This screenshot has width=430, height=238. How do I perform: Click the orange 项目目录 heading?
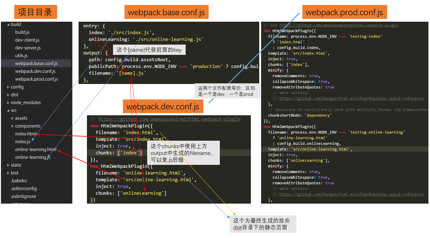(35, 12)
